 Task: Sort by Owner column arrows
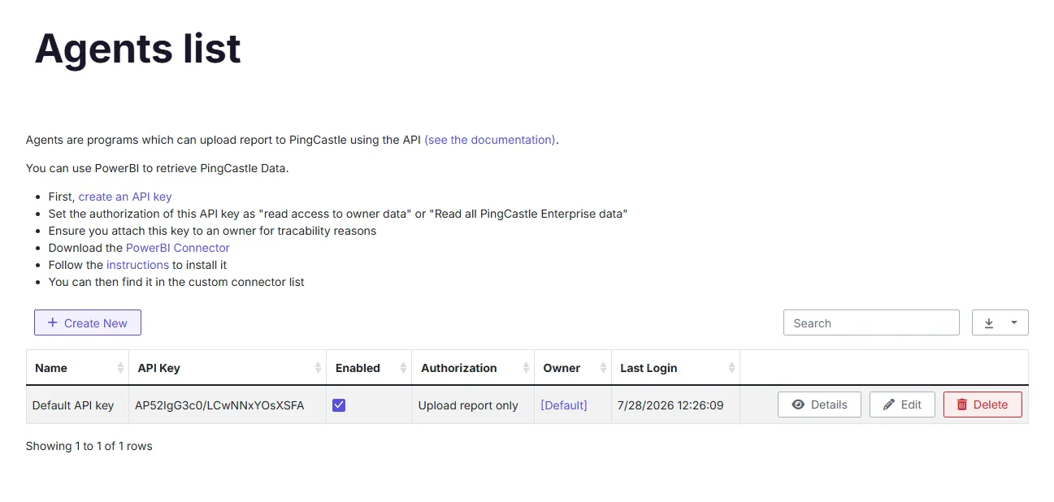tap(603, 368)
